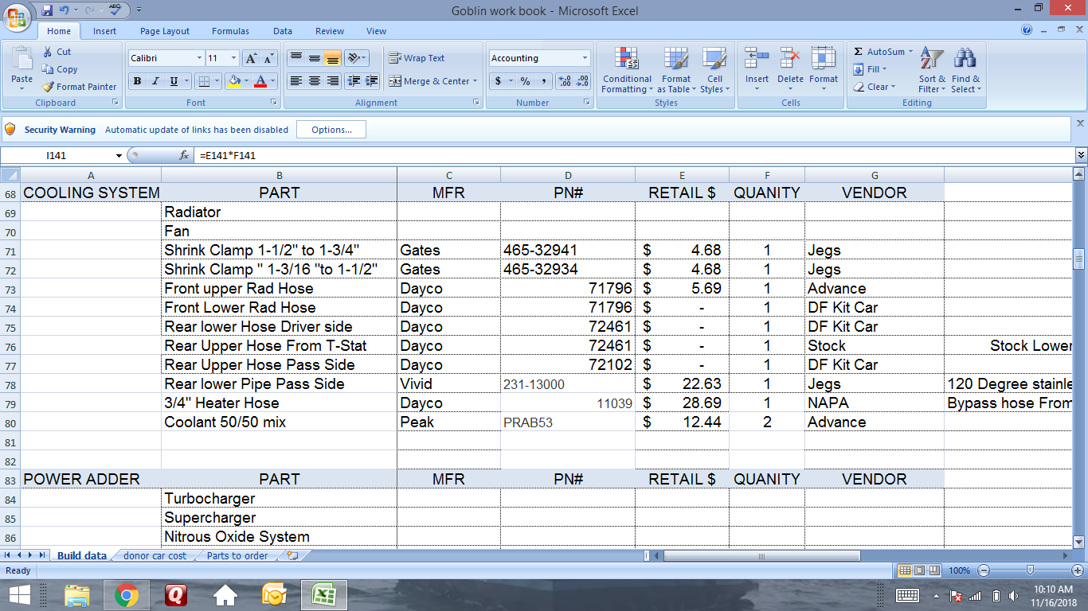Apply the yellow Fill Color bucket

[x=233, y=81]
